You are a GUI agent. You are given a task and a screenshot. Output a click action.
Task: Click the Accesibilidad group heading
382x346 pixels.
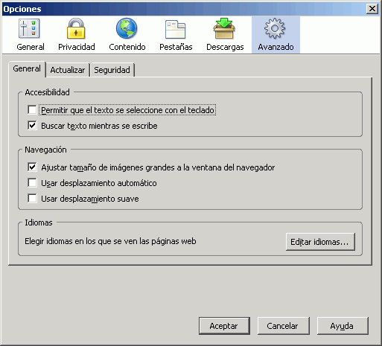click(47, 92)
